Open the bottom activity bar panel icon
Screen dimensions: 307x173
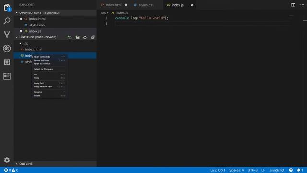pos(7,76)
